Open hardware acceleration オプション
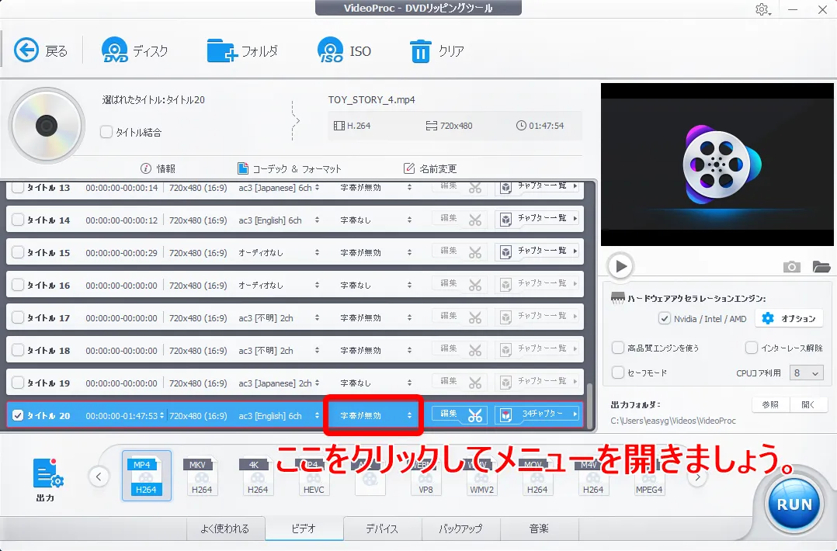The width and height of the screenshot is (837, 551). pos(789,318)
